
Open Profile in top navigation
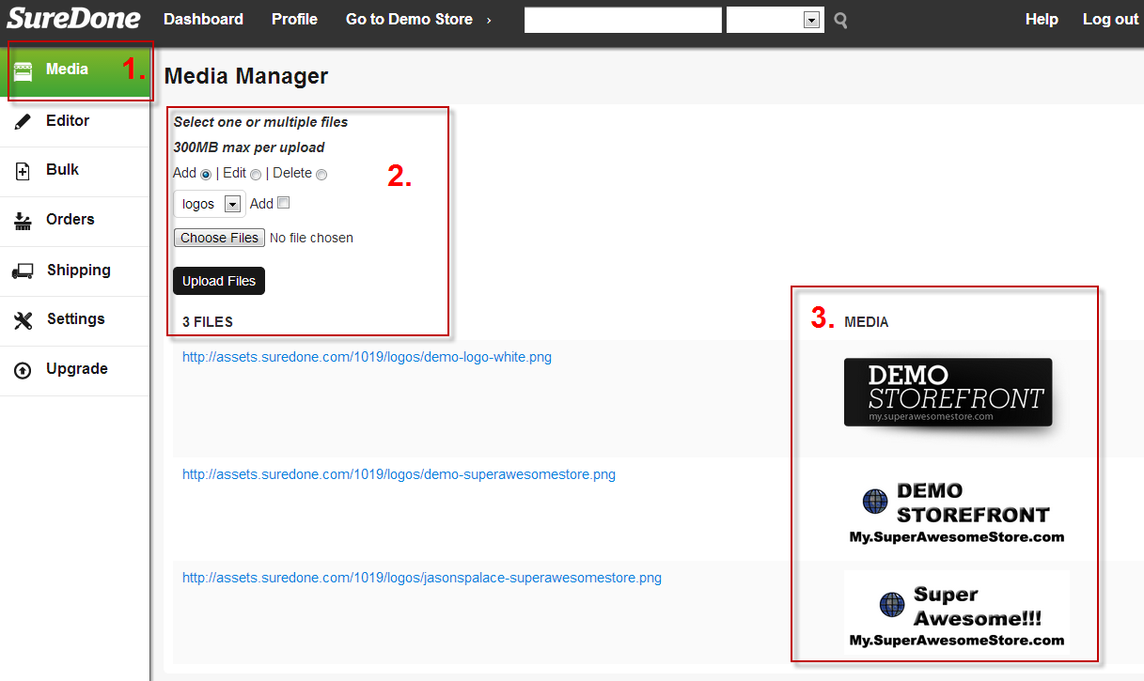(x=294, y=19)
